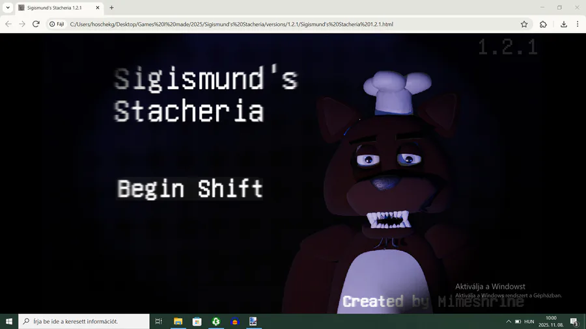Minimize the browser window
The width and height of the screenshot is (586, 329).
(542, 7)
